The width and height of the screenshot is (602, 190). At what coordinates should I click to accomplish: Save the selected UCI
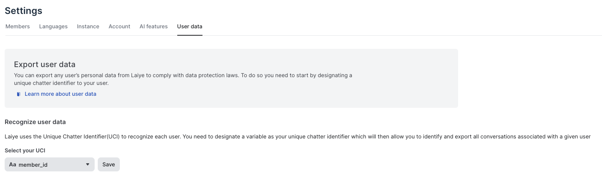(109, 164)
